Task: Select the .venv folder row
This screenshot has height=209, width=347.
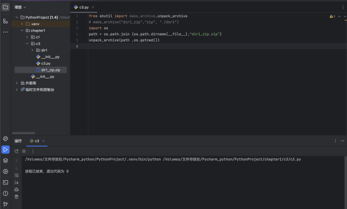Action: pos(41,24)
